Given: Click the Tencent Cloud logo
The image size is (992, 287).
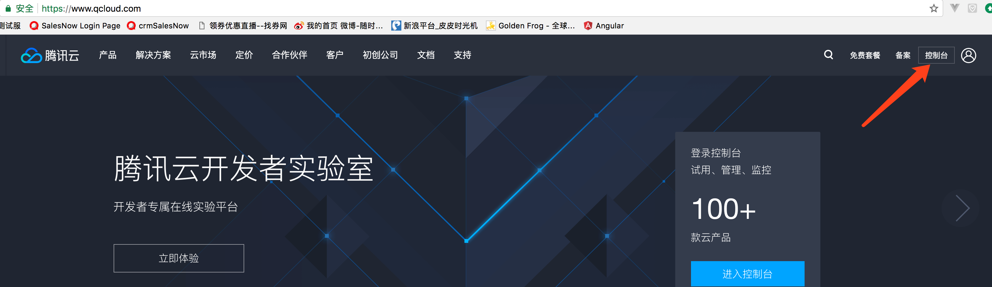Looking at the screenshot, I should pyautogui.click(x=50, y=56).
